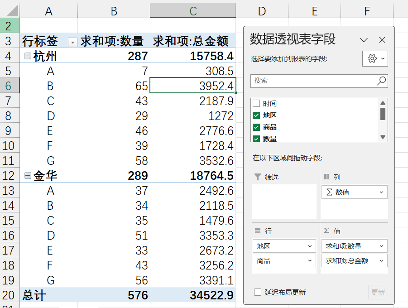Select row 12 header
The image size is (408, 308).
tap(10, 176)
